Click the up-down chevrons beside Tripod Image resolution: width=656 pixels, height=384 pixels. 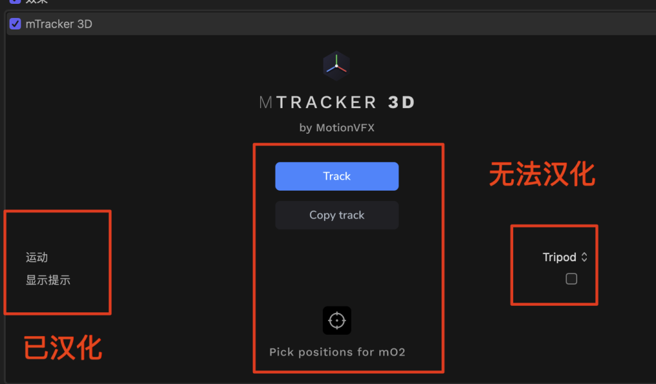[x=584, y=257]
